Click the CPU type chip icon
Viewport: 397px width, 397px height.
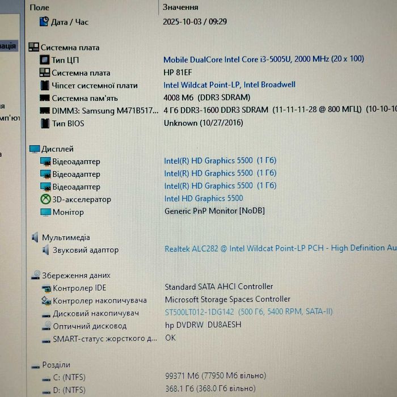tap(45, 60)
